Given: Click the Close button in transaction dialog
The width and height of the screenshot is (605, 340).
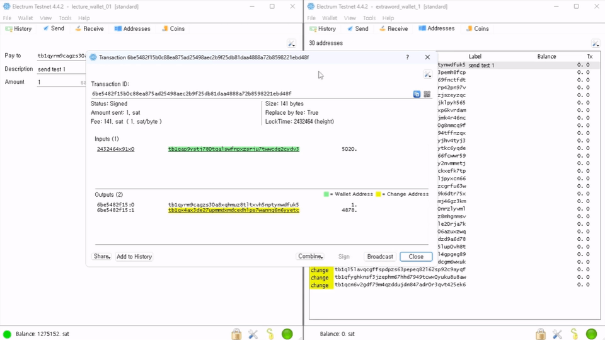Looking at the screenshot, I should point(416,257).
